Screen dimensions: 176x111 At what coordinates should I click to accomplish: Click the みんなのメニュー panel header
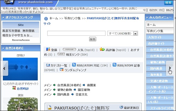coord(159,17)
